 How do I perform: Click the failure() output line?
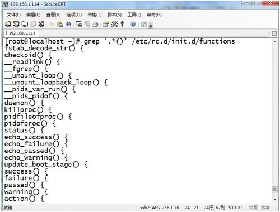pos(26,179)
